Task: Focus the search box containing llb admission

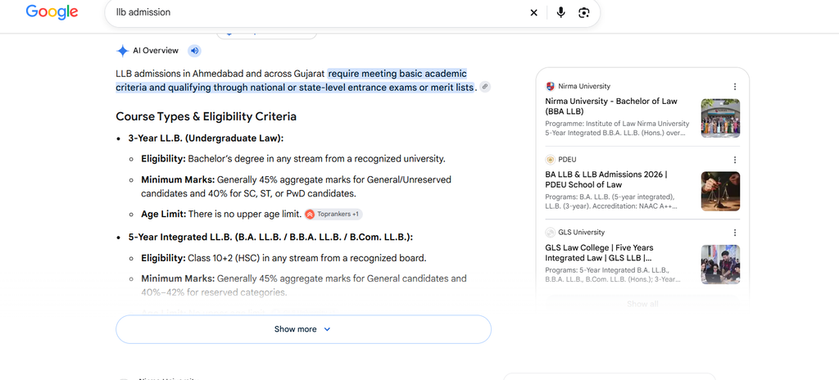Action: 315,12
